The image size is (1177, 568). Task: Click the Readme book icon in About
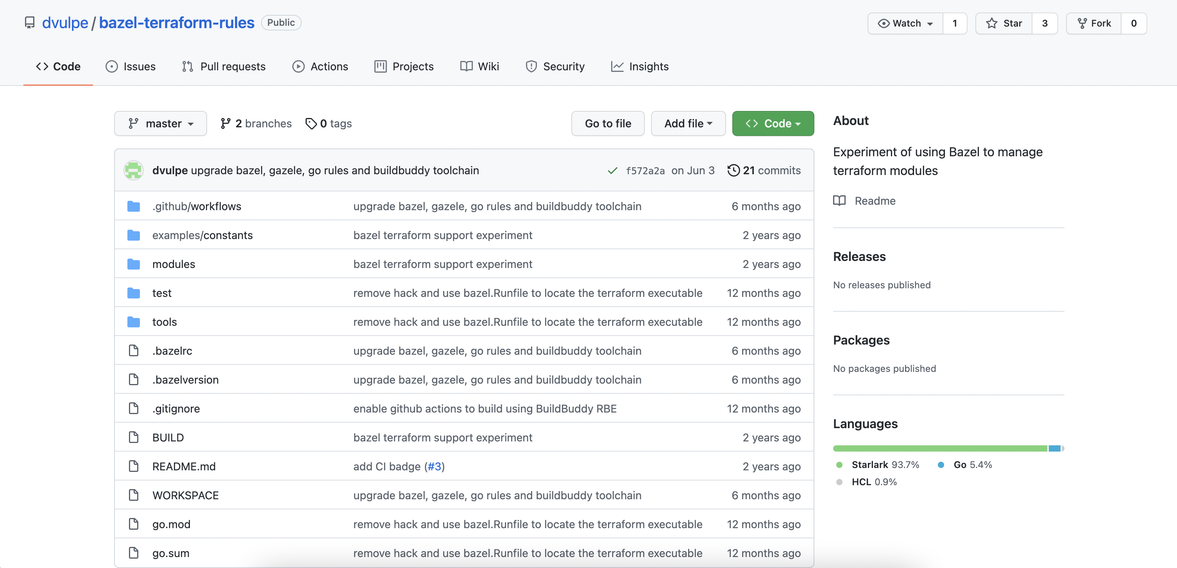click(x=839, y=201)
